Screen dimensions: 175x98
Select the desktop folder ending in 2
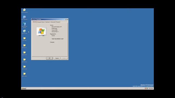click(x=24, y=53)
